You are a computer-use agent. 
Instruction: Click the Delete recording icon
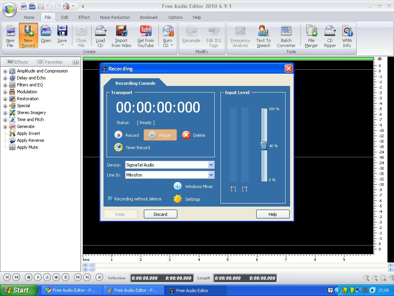[186, 135]
